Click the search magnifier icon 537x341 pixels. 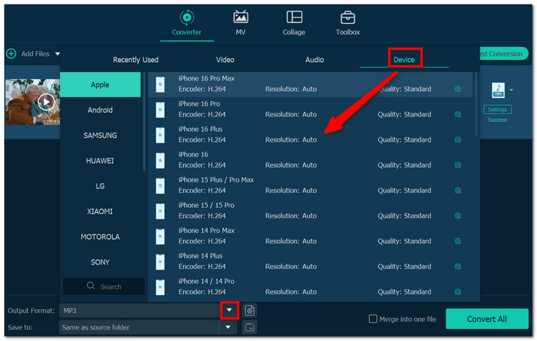[x=91, y=286]
